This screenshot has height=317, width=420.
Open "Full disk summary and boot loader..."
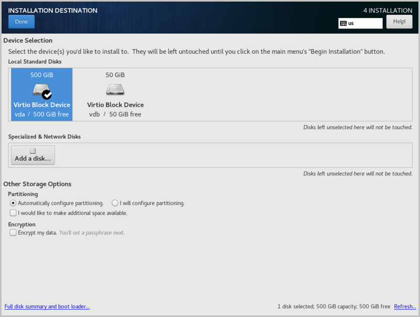pos(47,306)
